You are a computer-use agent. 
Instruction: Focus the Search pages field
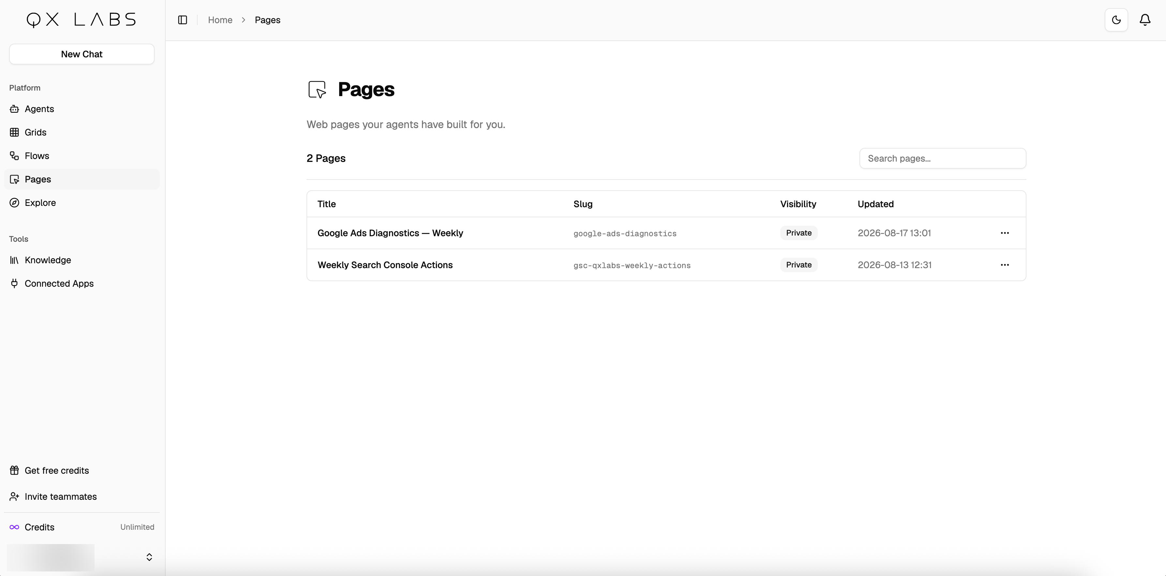(942, 159)
